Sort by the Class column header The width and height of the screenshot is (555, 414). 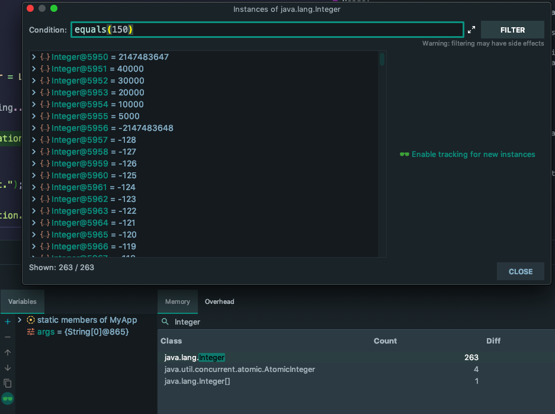tap(171, 341)
